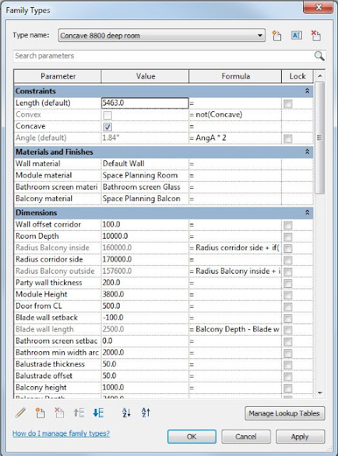Click the Blade wall setback value -100.0
Image resolution: width=338 pixels, height=456 pixels.
click(x=145, y=318)
